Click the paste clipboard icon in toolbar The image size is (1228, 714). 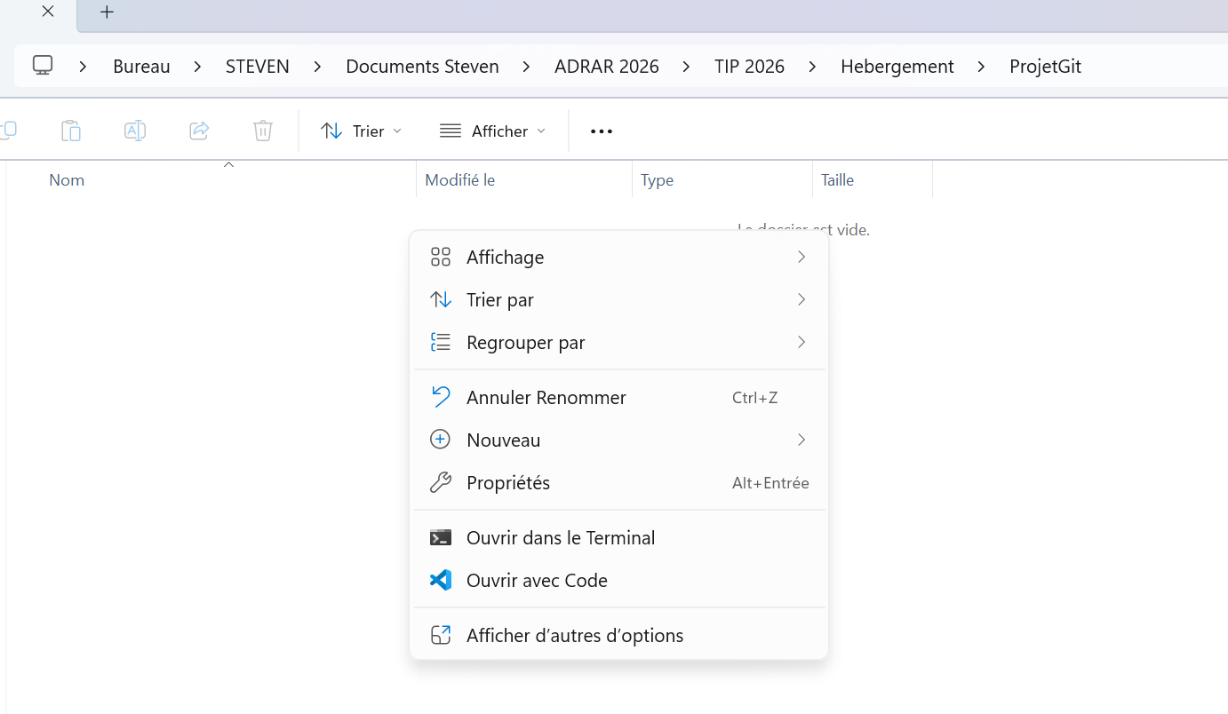[71, 131]
